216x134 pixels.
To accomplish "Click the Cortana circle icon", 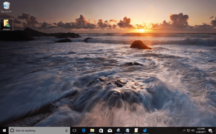I will pyautogui.click(x=12, y=130).
